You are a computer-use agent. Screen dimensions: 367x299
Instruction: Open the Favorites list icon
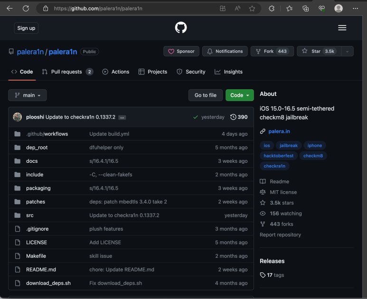tap(289, 9)
